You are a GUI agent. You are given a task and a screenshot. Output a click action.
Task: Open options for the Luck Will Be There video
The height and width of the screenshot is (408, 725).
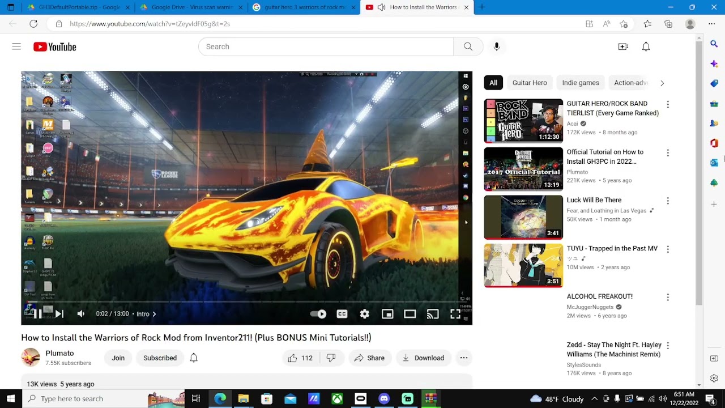668,201
